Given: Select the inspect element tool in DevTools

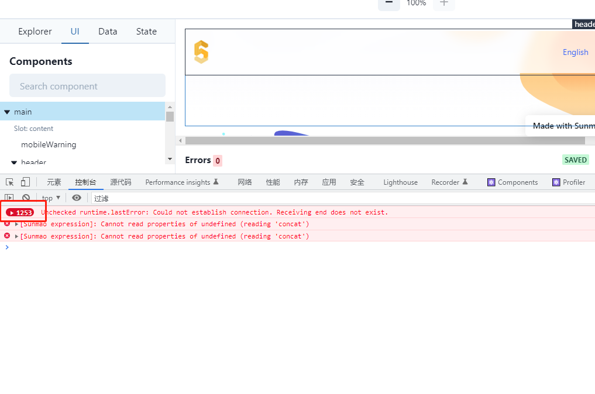Looking at the screenshot, I should [9, 182].
